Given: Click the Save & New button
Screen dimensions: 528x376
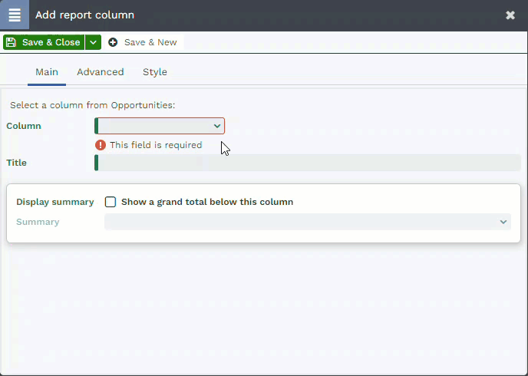Looking at the screenshot, I should pos(144,42).
